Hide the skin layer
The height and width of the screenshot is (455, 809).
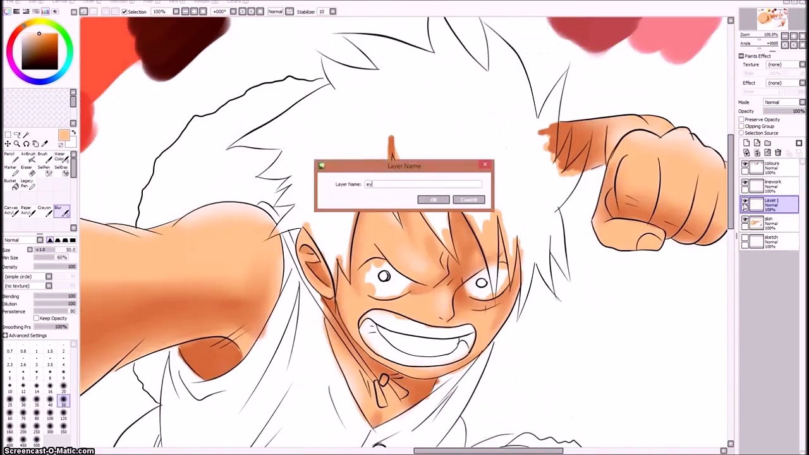point(745,219)
